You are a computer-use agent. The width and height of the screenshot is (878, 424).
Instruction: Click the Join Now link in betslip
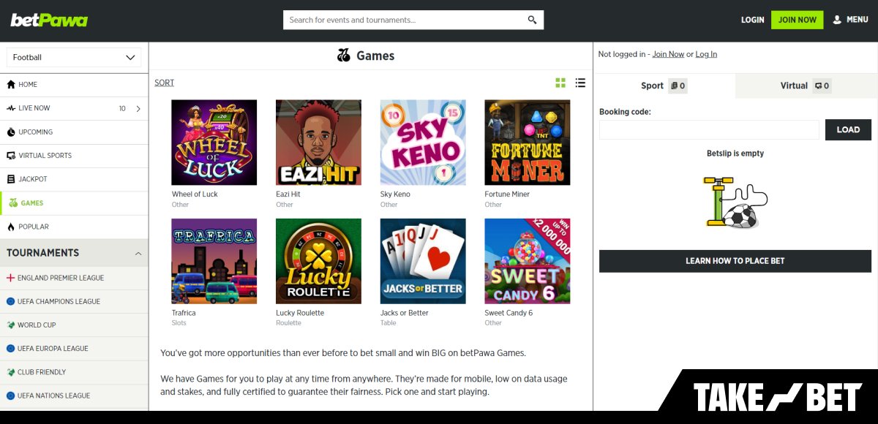coord(668,54)
